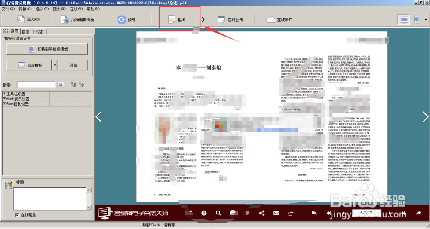Click the 在线上传 online upload icon
This screenshot has height=229, width=430.
click(x=221, y=20)
